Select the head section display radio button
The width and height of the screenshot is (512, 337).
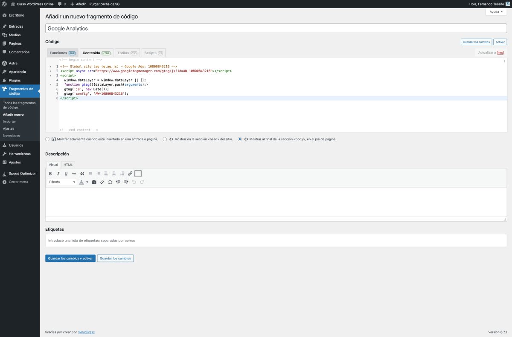pos(165,139)
